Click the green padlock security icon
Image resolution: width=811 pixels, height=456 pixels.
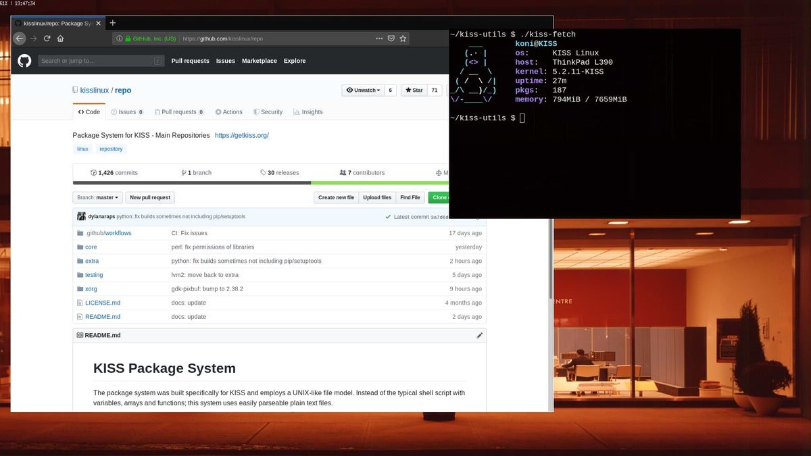[128, 39]
